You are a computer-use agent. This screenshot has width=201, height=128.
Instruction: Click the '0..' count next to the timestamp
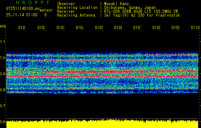click(x=48, y=15)
